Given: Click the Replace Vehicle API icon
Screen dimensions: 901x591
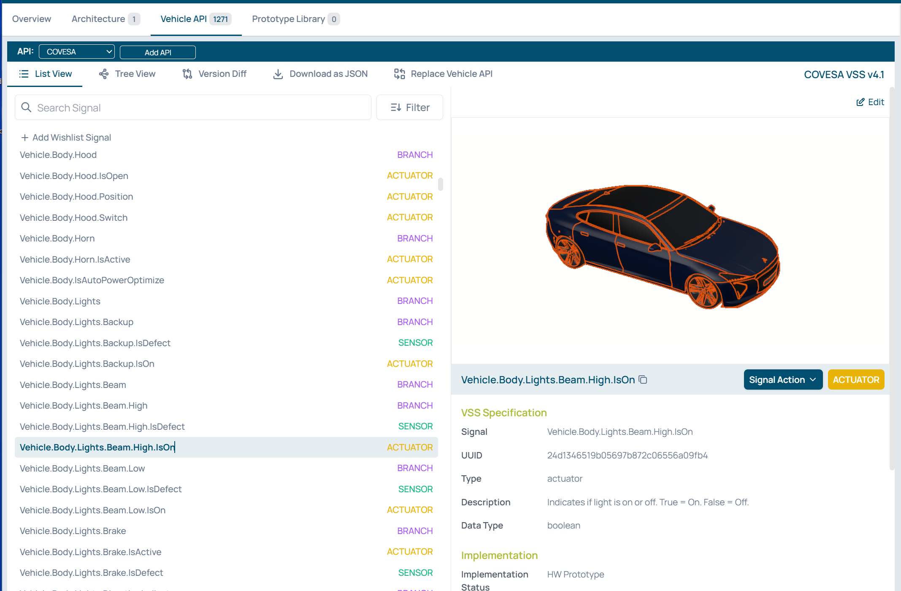Looking at the screenshot, I should pos(399,74).
